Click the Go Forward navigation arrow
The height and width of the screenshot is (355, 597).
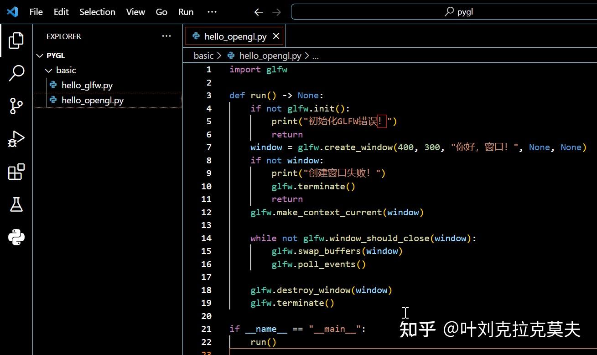coord(276,11)
